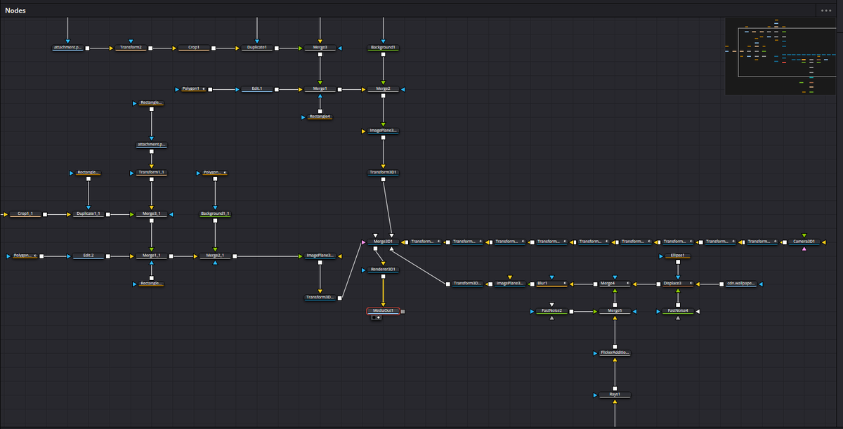Open the Nodes panel options menu (three dots)
This screenshot has height=429, width=843.
pyautogui.click(x=825, y=11)
